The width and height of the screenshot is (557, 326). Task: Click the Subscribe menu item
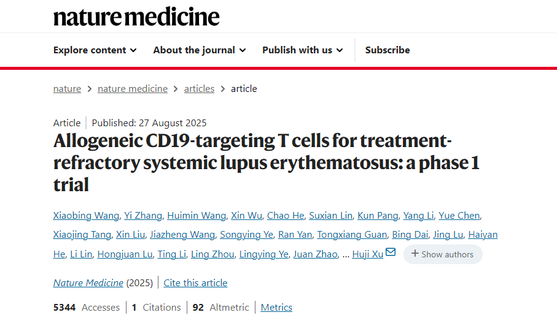click(388, 50)
